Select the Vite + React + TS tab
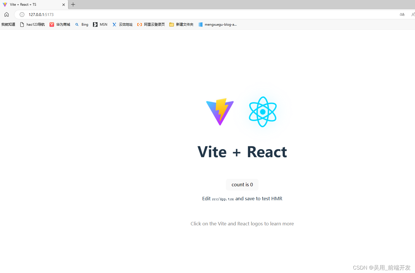This screenshot has width=415, height=273. tap(34, 5)
